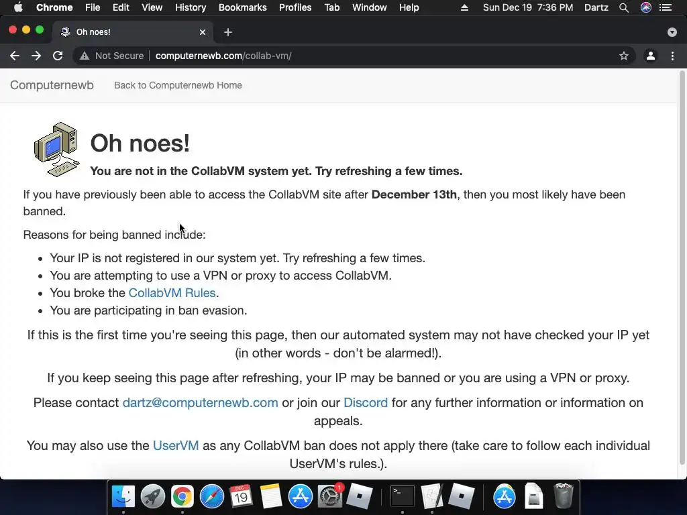The width and height of the screenshot is (687, 515).
Task: Click the Siri icon in menu bar
Action: point(646,7)
